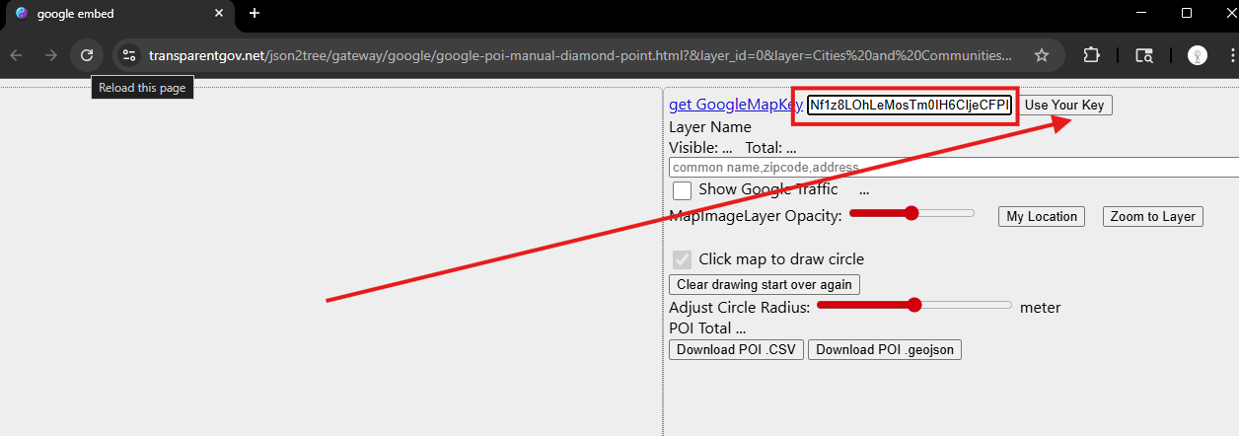Click the Use Your Key button
This screenshot has height=436, width=1239.
1065,105
